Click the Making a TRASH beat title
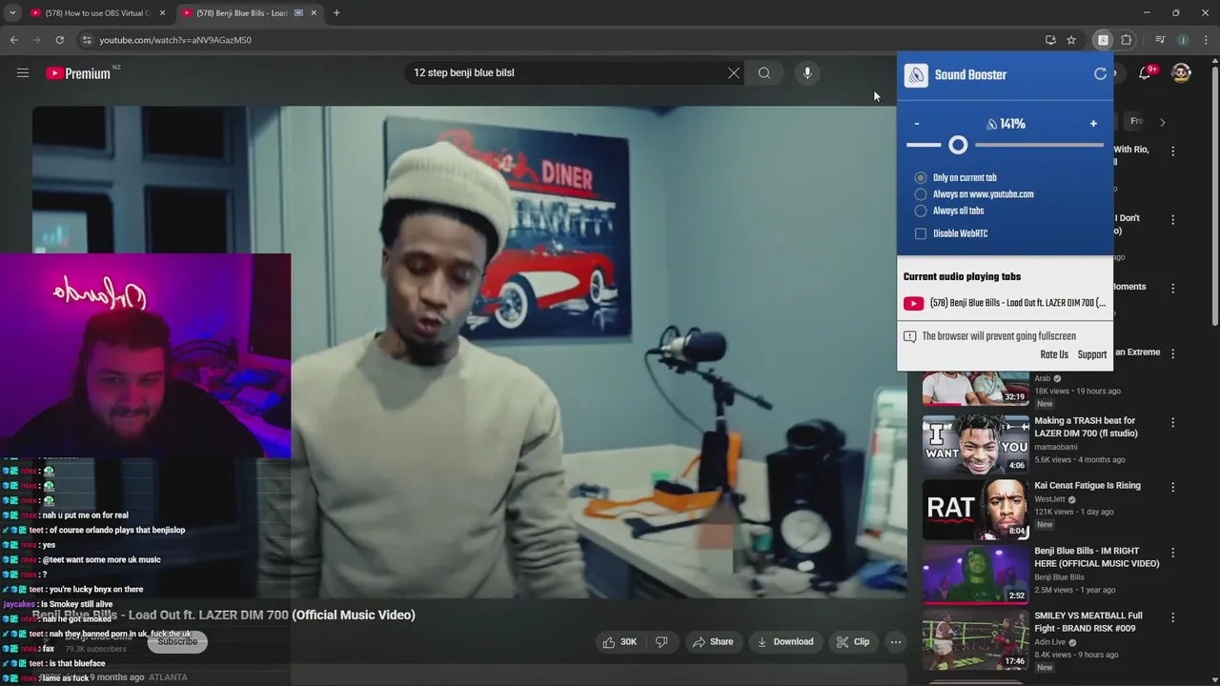Screen dimensions: 1220x686 (x=1086, y=427)
